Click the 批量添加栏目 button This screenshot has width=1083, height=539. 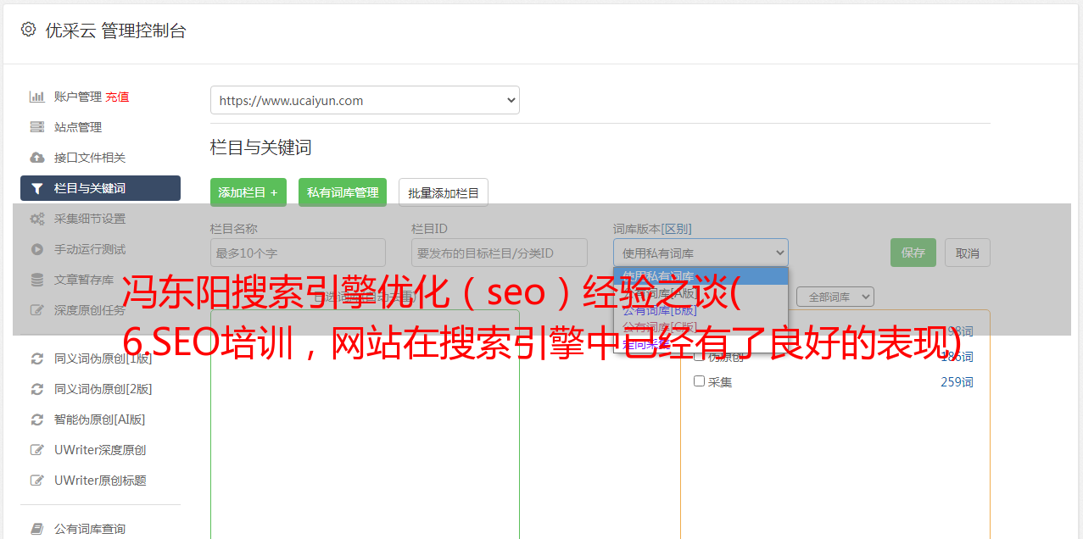pos(444,192)
